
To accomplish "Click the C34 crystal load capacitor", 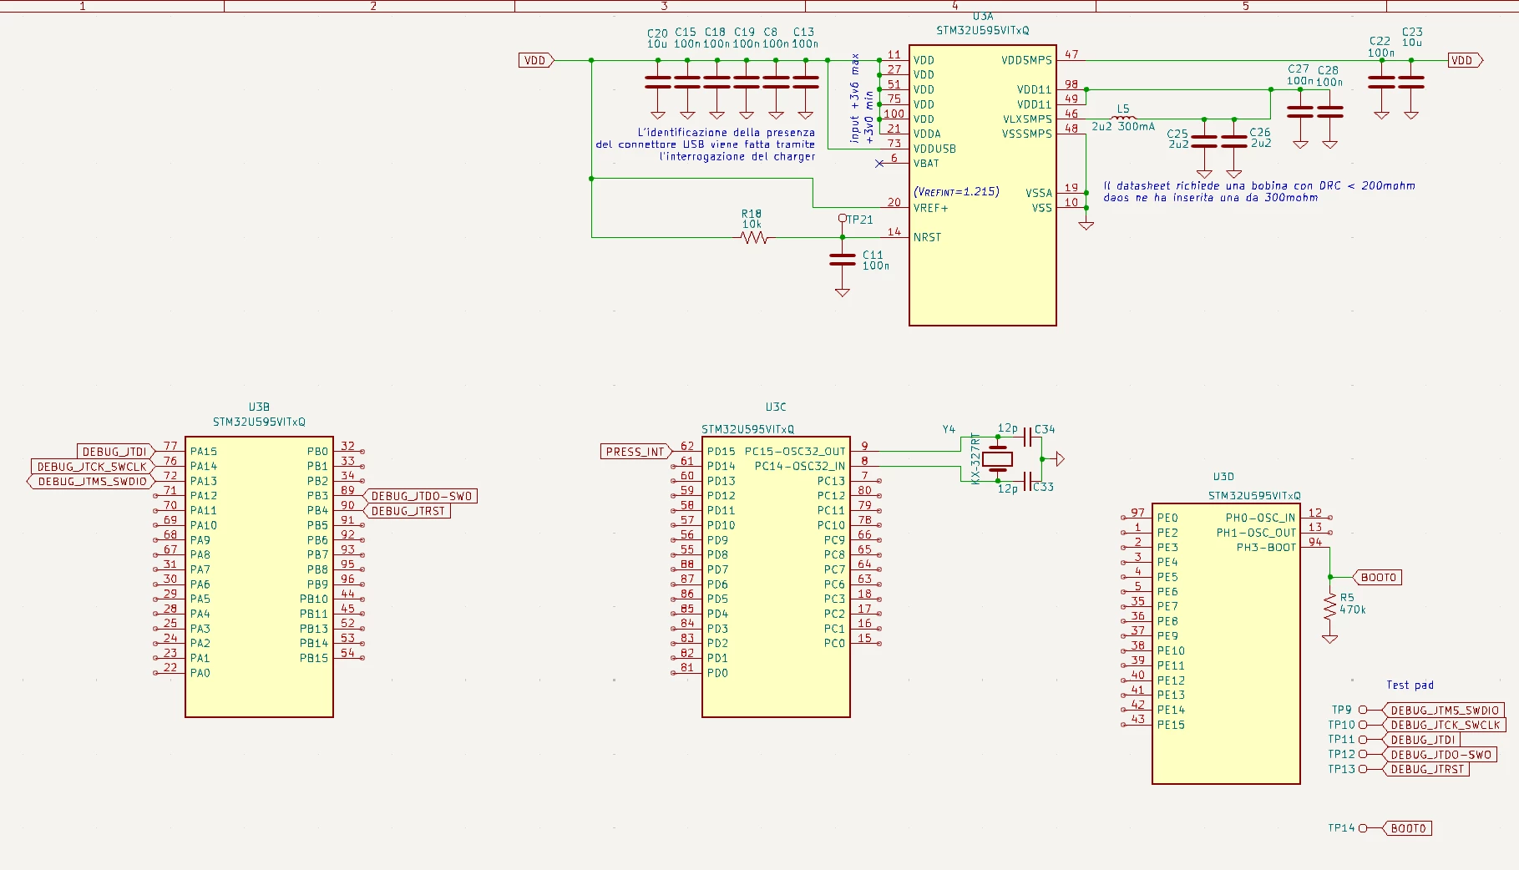I will click(1028, 437).
